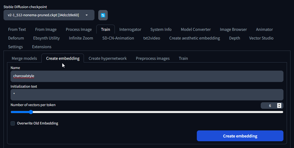Switch to the Preprocess images sub-tab
This screenshot has width=294, height=148.
pyautogui.click(x=153, y=58)
